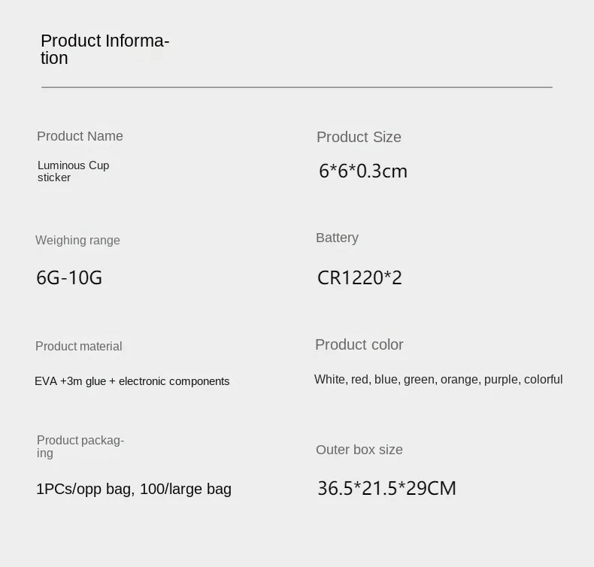Screen dimensions: 594x567
Task: Select the Product Name label
Action: (80, 136)
